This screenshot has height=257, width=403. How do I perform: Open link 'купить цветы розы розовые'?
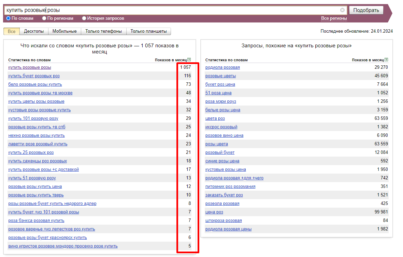click(x=36, y=101)
